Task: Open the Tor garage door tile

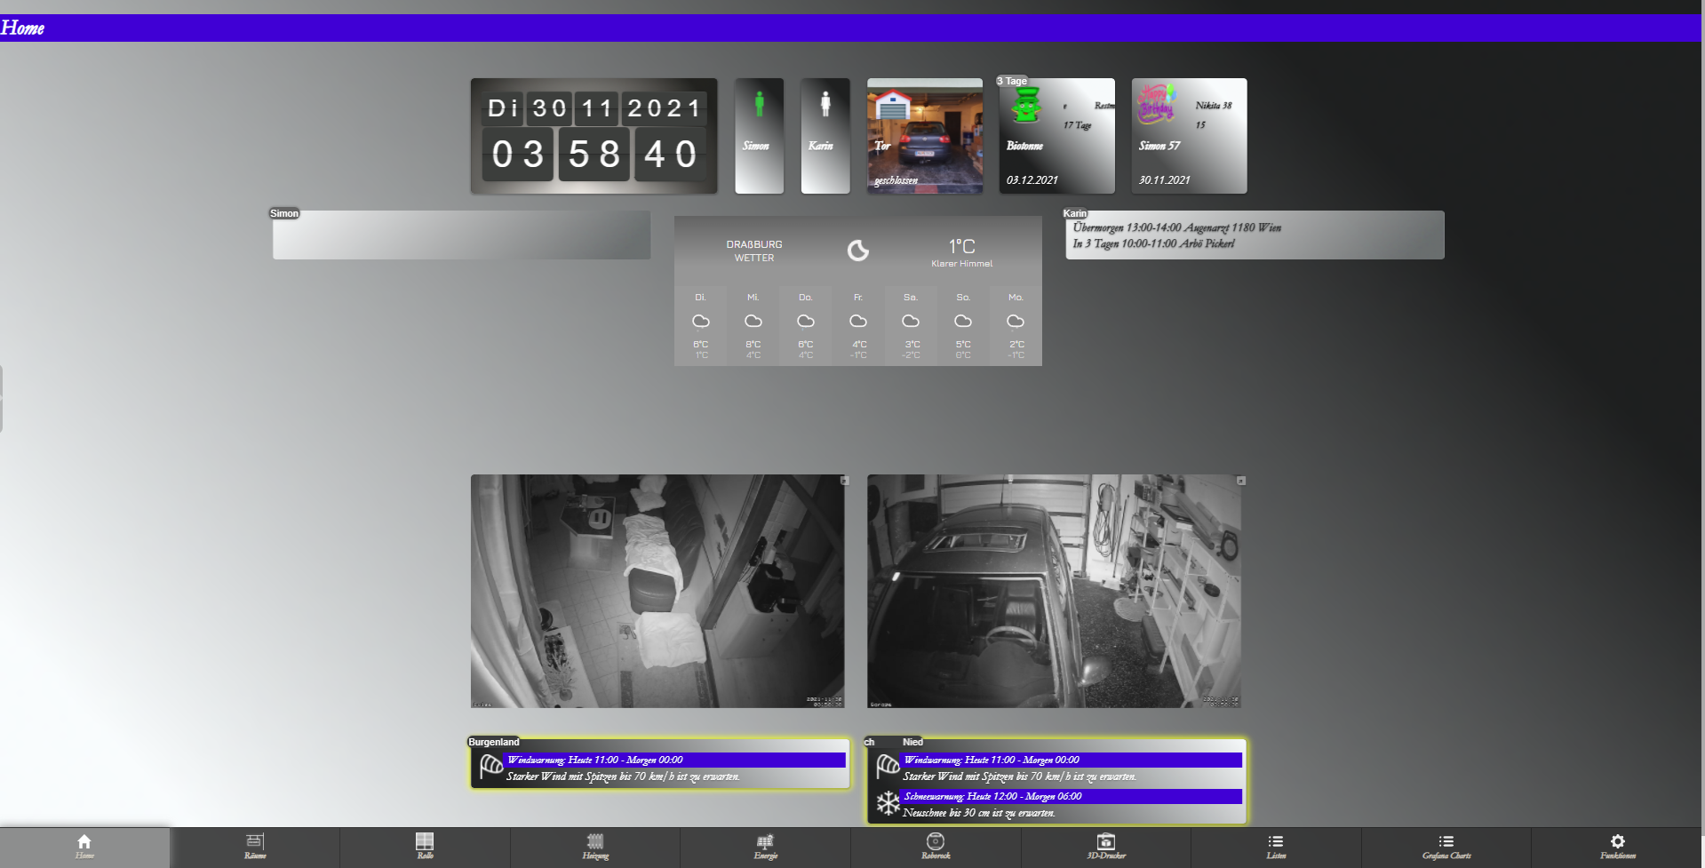Action: pyautogui.click(x=925, y=136)
